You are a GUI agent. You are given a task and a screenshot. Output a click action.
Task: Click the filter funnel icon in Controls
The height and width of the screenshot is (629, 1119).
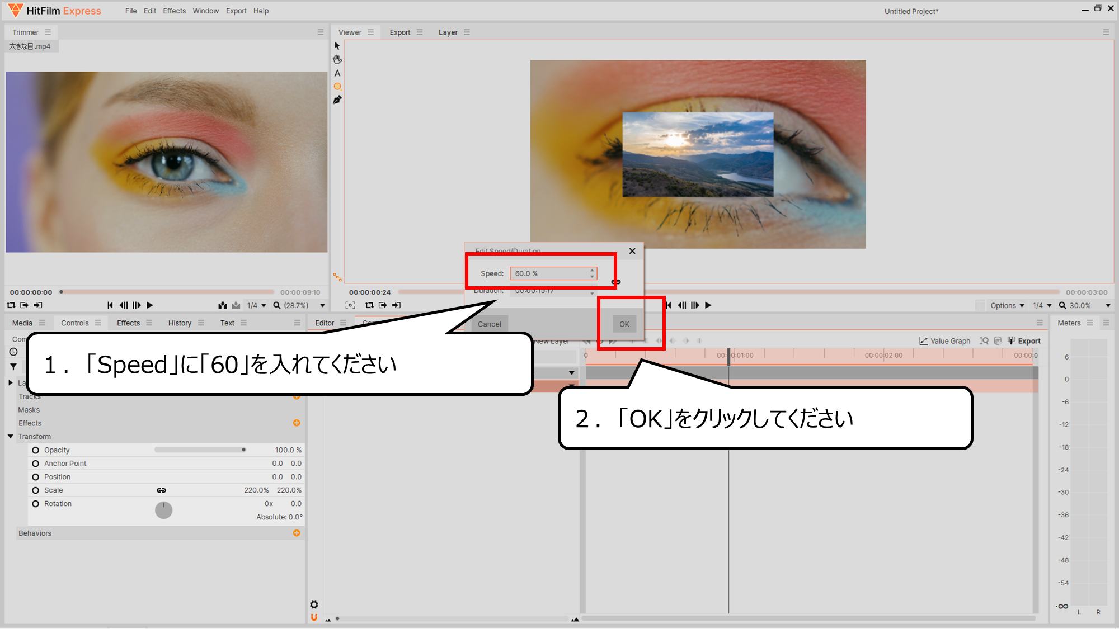click(x=13, y=367)
